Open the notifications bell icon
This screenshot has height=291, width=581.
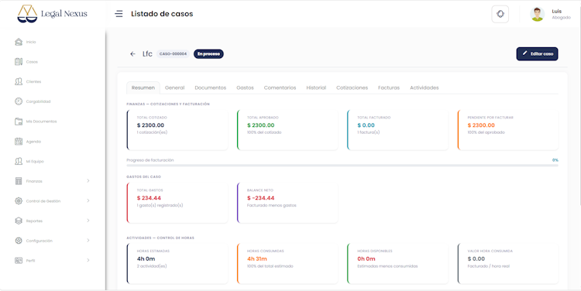tap(500, 14)
